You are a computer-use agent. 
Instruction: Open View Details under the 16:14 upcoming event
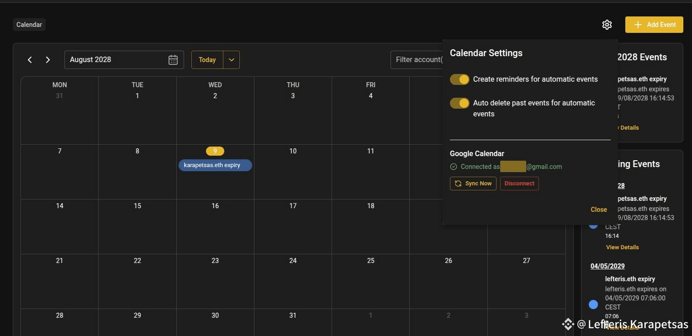point(623,247)
